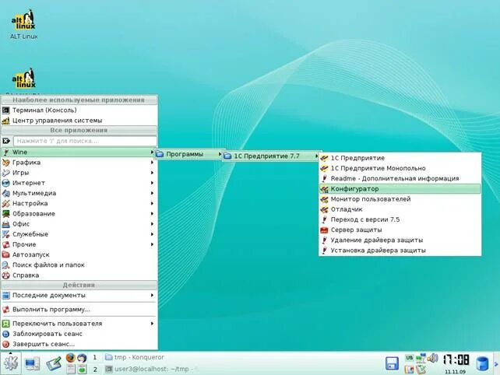This screenshot has width=500, height=375.
Task: Click the Отладчик item icon
Action: (x=324, y=209)
